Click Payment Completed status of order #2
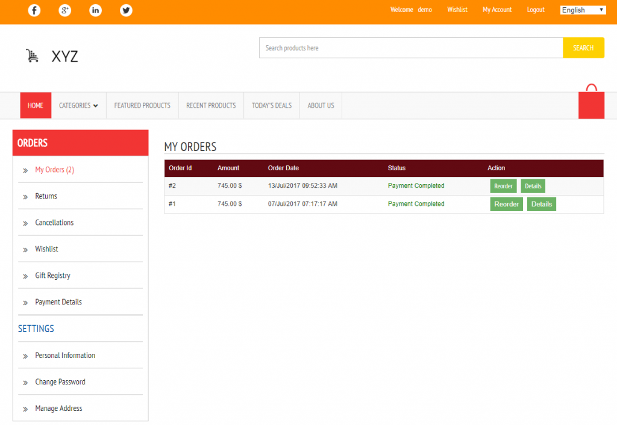Image resolution: width=617 pixels, height=426 pixels. 416,185
